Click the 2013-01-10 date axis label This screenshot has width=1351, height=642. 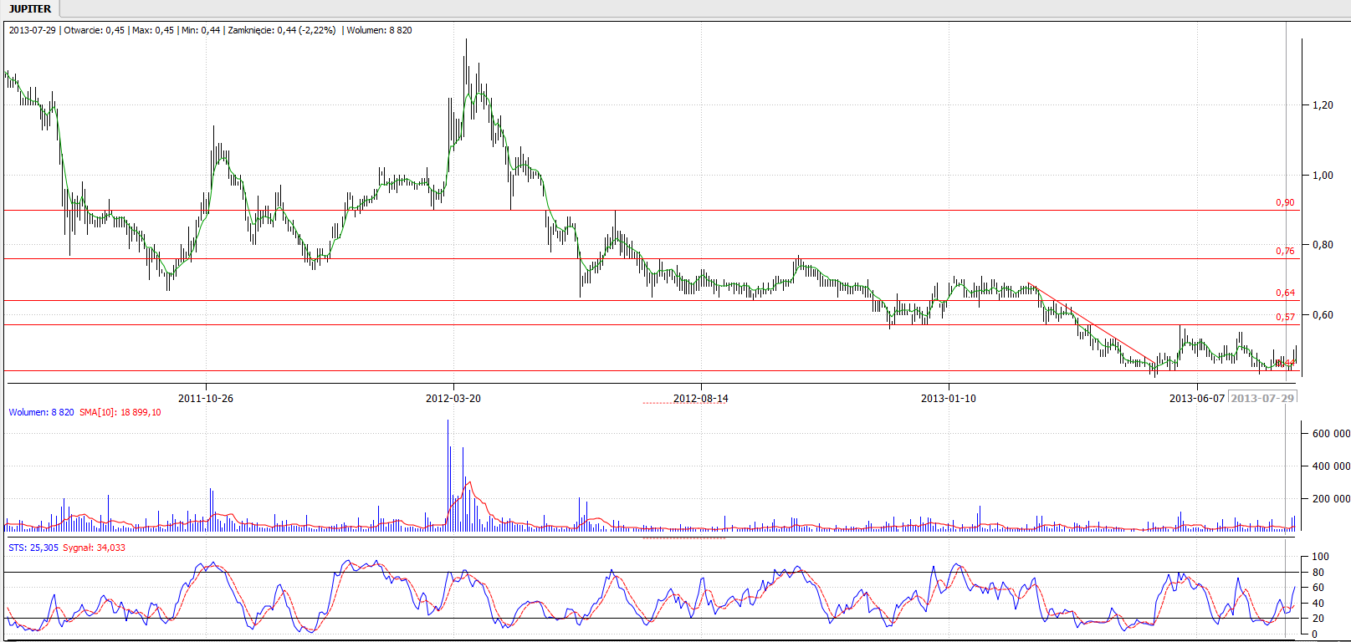(x=949, y=398)
